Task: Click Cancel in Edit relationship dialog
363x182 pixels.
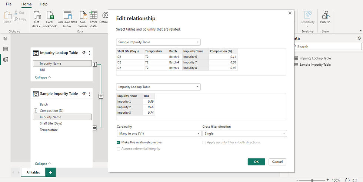Action: coord(277,162)
